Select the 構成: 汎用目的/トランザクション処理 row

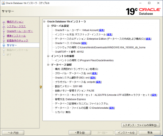tap(77, 69)
